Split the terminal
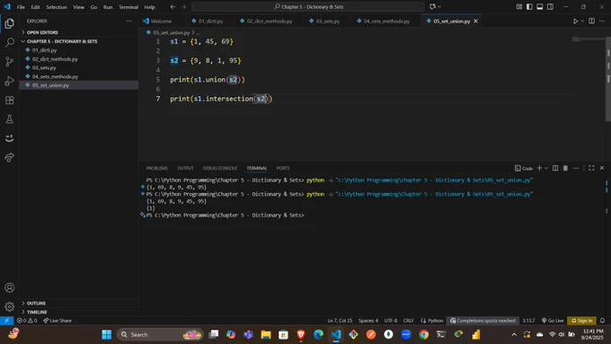 [555, 168]
